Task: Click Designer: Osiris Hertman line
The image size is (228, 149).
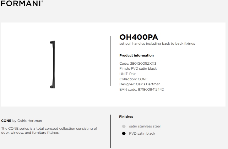Action: [x=140, y=84]
